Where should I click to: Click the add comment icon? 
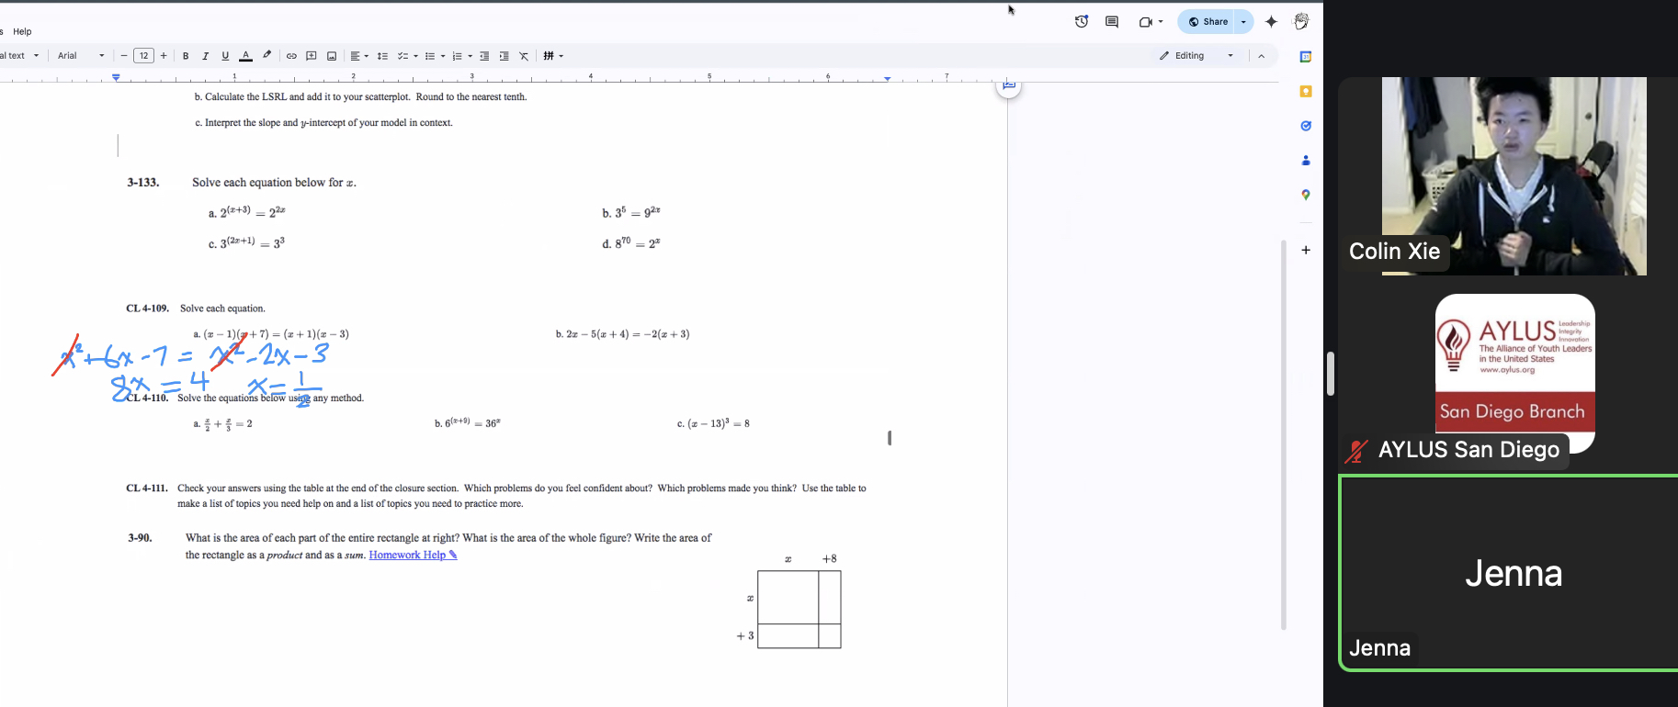(x=312, y=56)
